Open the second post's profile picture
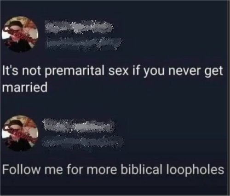The image size is (230, 196). tap(20, 133)
